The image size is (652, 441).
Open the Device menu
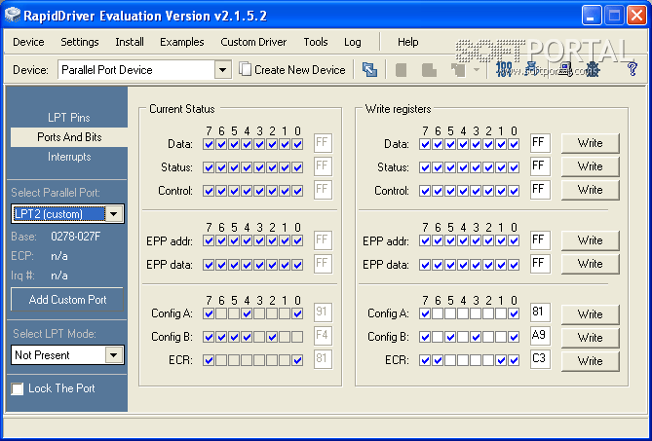(28, 42)
